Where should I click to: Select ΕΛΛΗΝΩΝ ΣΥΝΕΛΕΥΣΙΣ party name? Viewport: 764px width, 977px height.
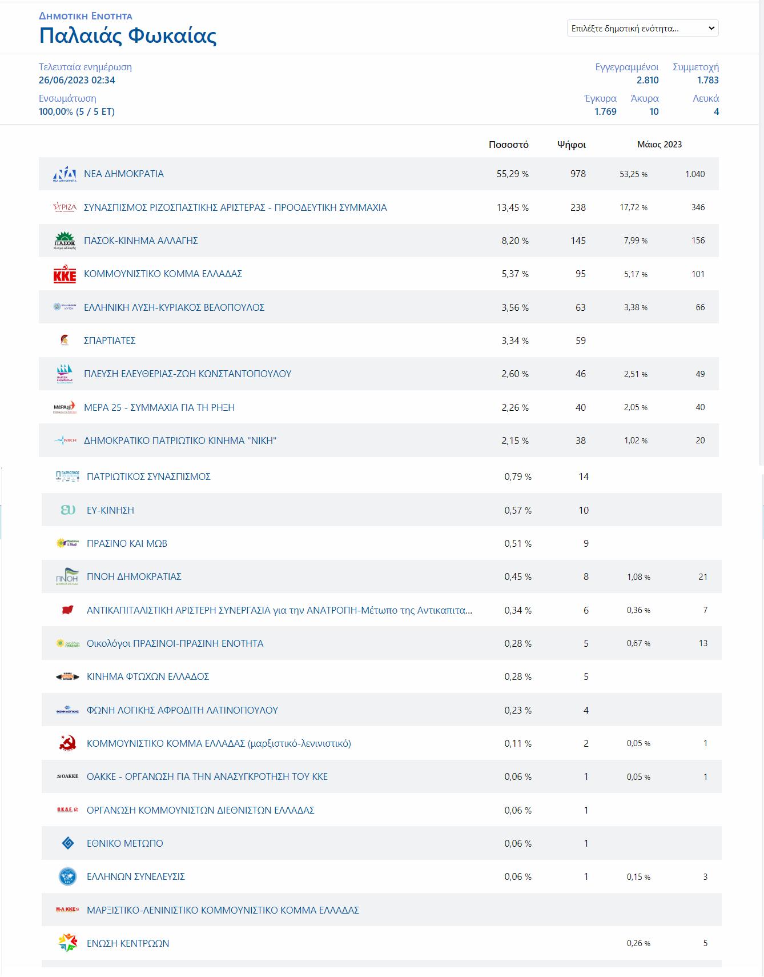(136, 876)
